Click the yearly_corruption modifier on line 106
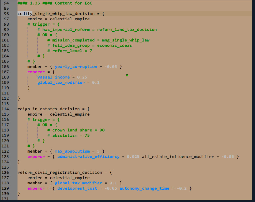 click(x=76, y=67)
